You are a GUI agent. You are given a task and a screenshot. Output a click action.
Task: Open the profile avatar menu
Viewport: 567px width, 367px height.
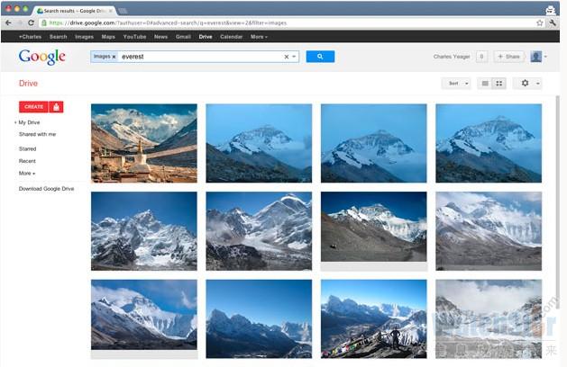click(537, 57)
